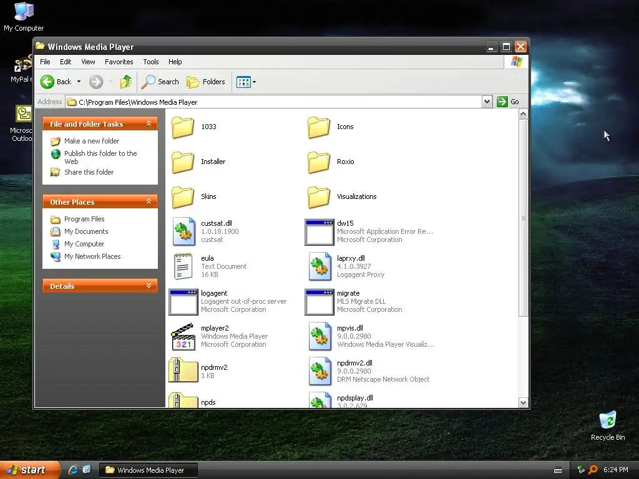Open the 1033 folder icon
The width and height of the screenshot is (639, 479).
tap(183, 127)
